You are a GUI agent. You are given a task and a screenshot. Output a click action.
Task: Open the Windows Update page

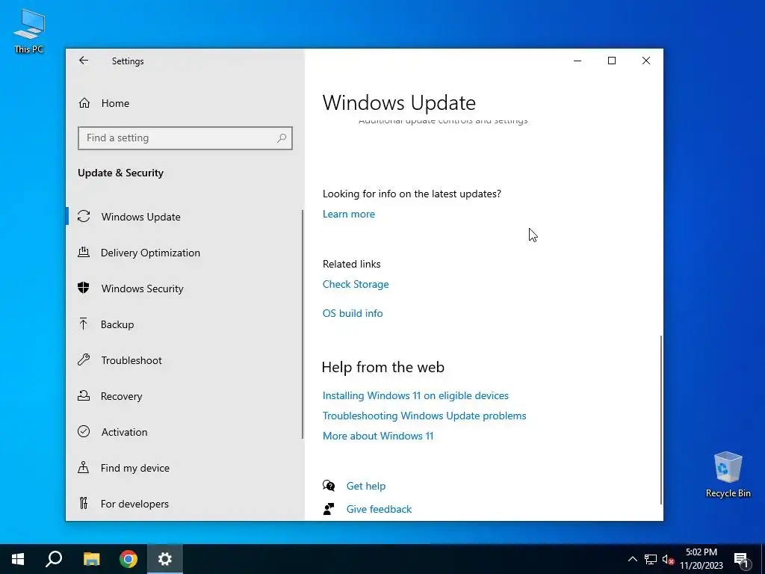(x=185, y=216)
